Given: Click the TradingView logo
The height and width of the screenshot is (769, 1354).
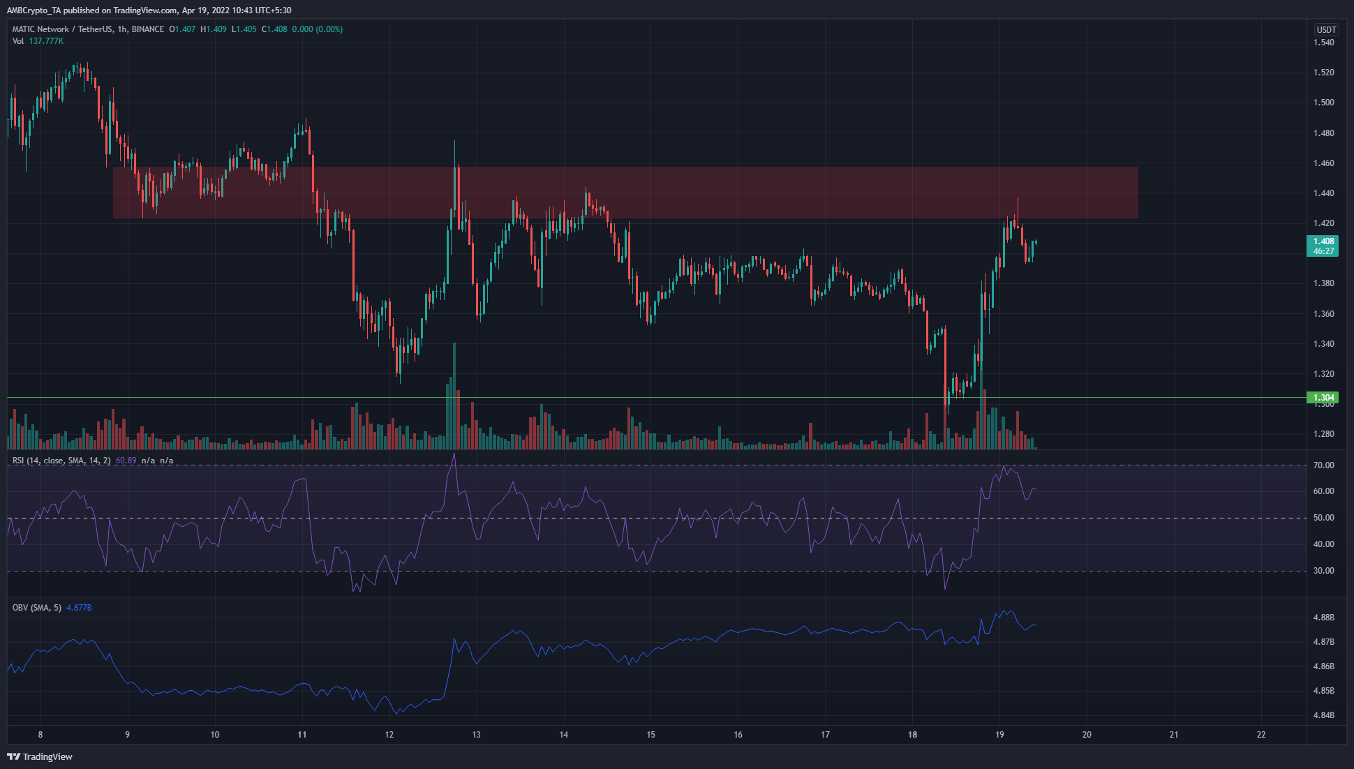Looking at the screenshot, I should [38, 756].
